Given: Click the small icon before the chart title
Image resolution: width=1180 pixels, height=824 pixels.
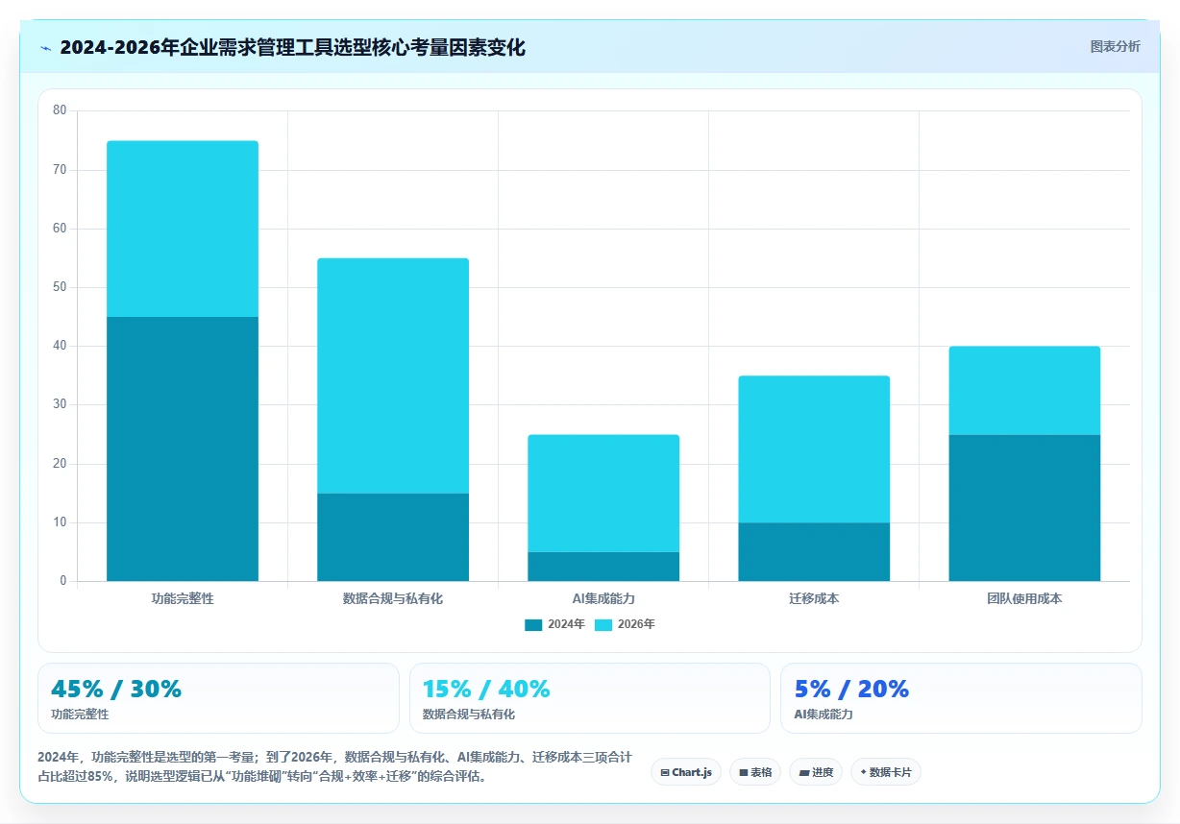Looking at the screenshot, I should [45, 47].
